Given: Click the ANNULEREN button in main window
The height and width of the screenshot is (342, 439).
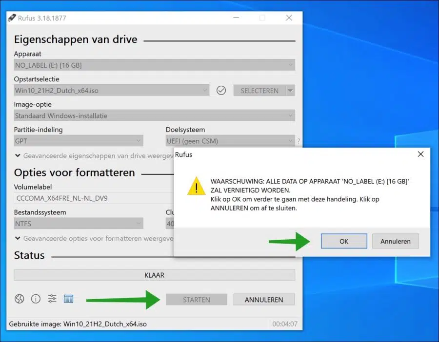Looking at the screenshot, I should tap(264, 300).
